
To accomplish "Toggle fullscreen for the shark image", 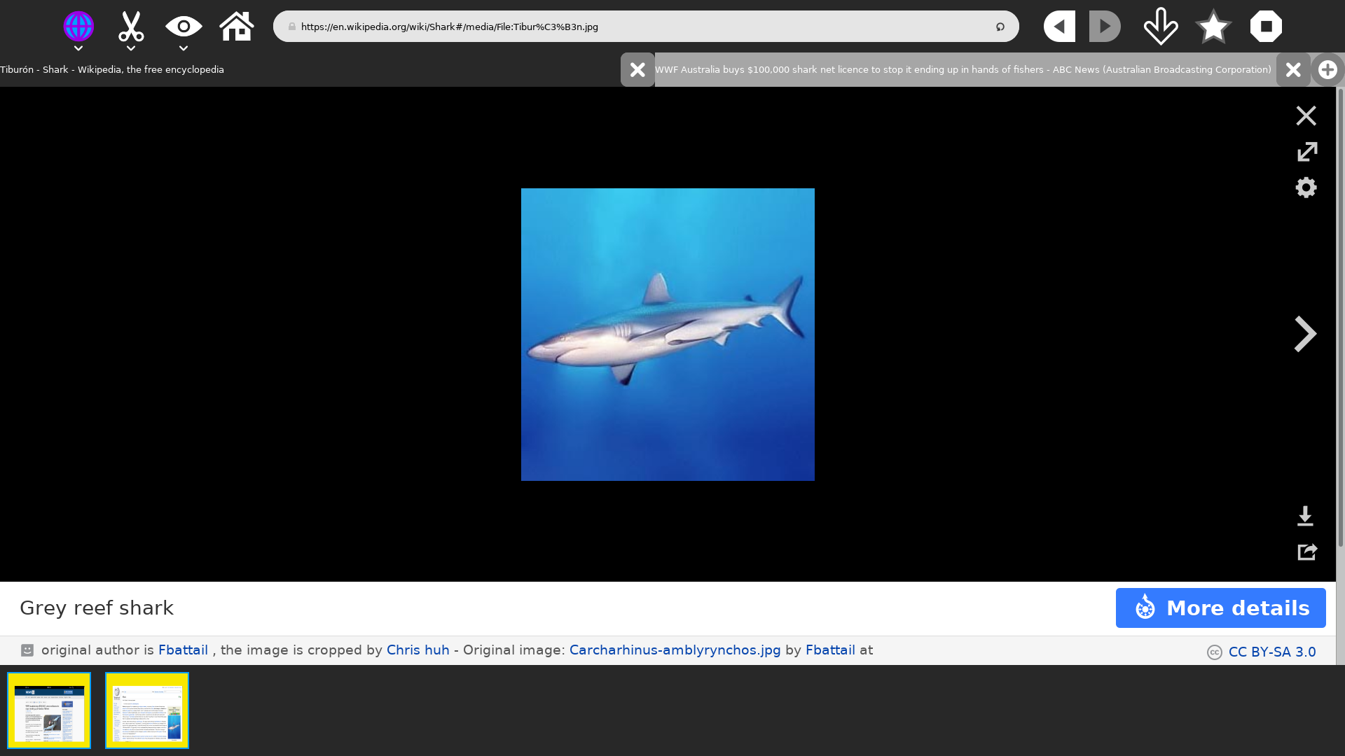I will [1306, 152].
